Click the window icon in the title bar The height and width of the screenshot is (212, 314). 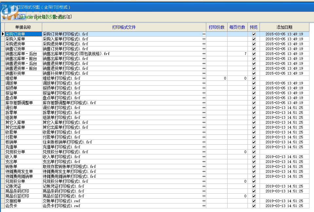click(4, 7)
